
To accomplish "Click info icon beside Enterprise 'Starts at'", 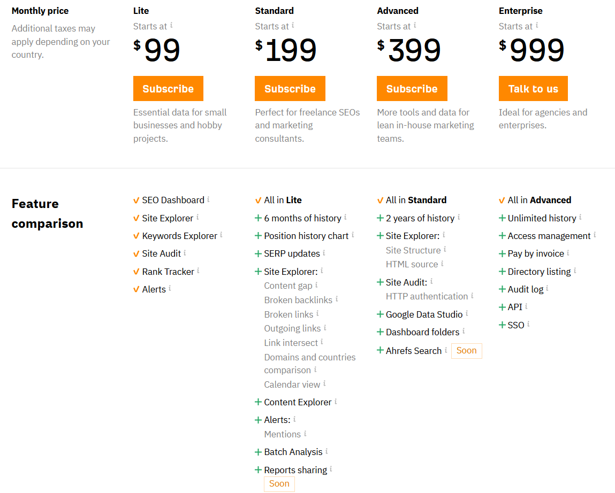I will click(537, 26).
